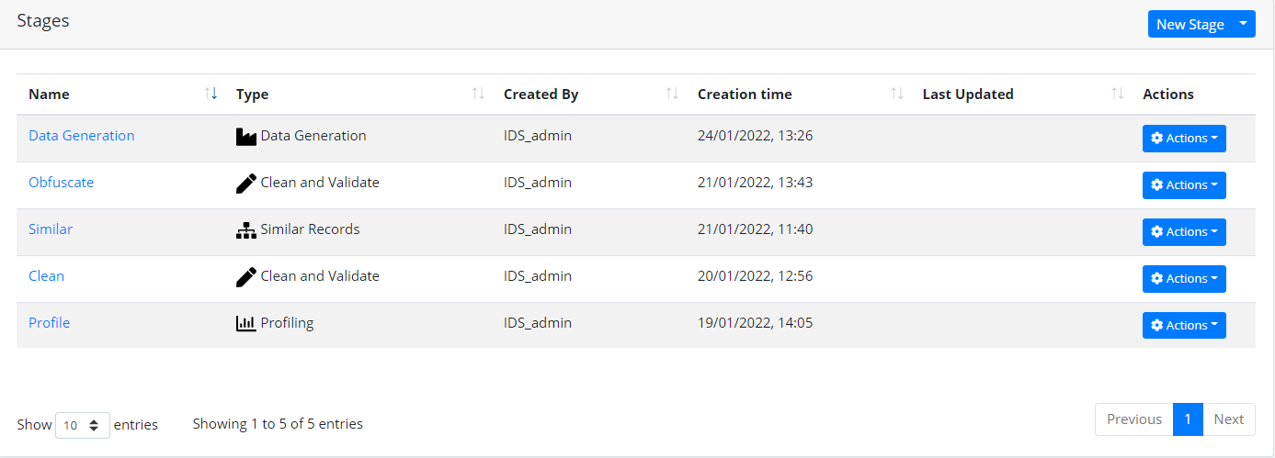Viewport: 1275px width, 458px height.
Task: Click the pencil icon in the Clean row
Action: 245,277
